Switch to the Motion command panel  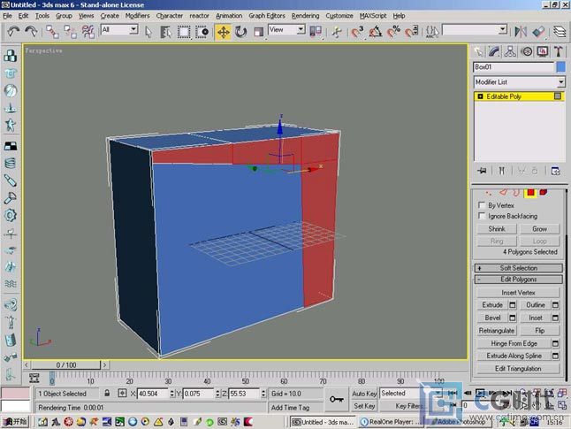(527, 52)
